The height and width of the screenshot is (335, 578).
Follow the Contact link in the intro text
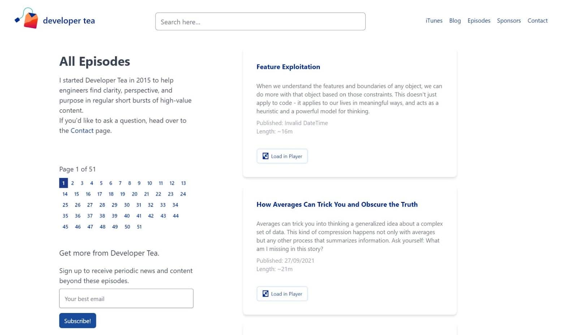click(82, 131)
